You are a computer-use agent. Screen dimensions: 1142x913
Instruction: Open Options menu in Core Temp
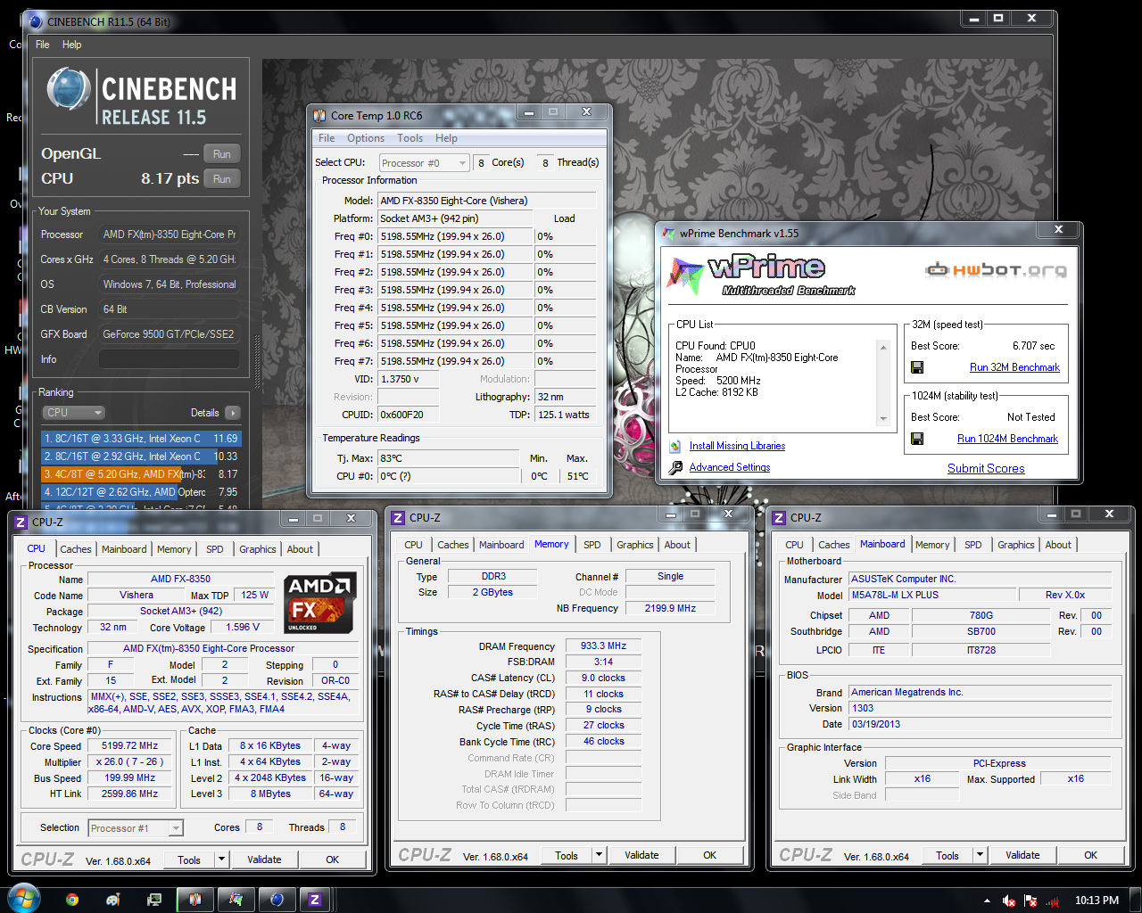pyautogui.click(x=366, y=138)
